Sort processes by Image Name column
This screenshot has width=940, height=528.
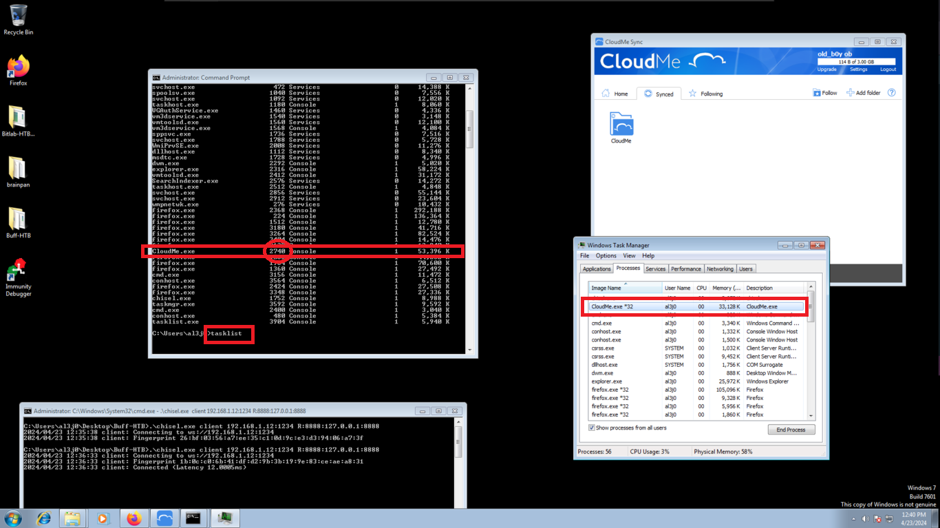[625, 288]
